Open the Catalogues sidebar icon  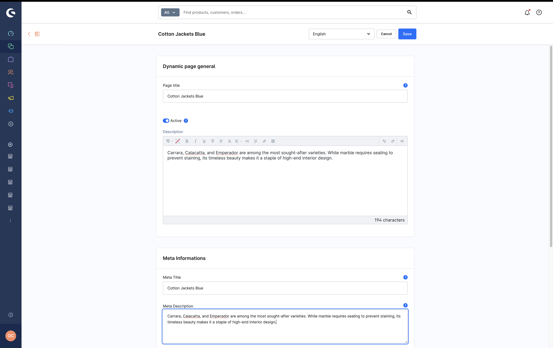(x=11, y=47)
